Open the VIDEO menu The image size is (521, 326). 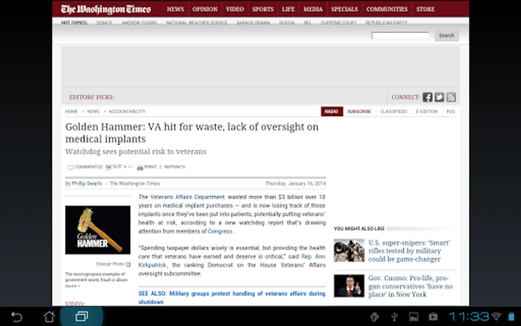click(235, 9)
